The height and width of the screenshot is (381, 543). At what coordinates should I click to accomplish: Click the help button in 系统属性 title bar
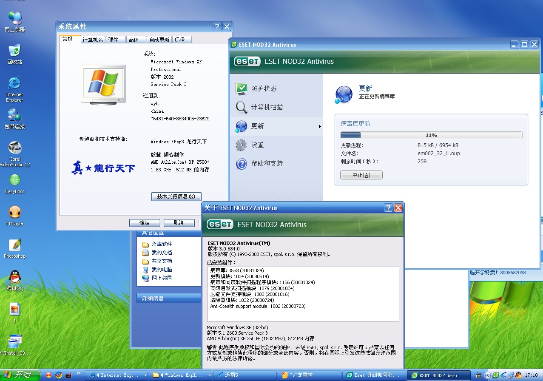pyautogui.click(x=217, y=26)
